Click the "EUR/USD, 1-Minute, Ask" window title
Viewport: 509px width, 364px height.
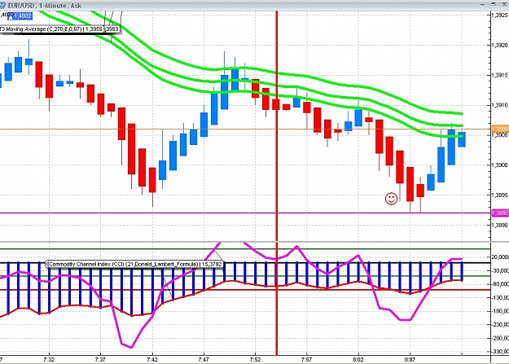45,6
